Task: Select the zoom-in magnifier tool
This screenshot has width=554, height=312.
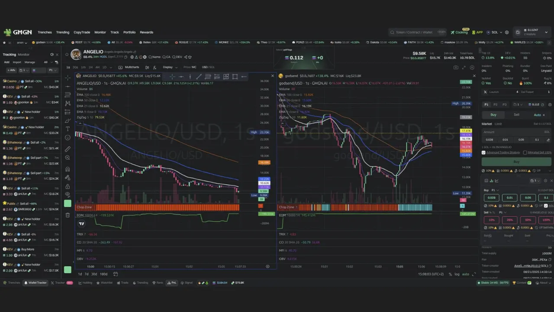Action: [x=68, y=158]
